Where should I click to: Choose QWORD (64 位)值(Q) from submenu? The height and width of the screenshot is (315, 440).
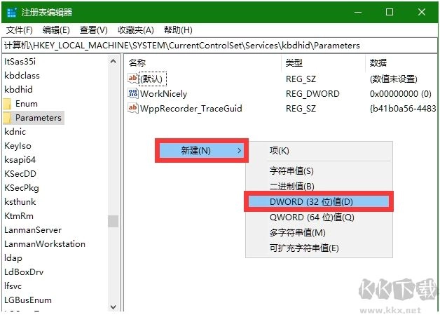[312, 217]
